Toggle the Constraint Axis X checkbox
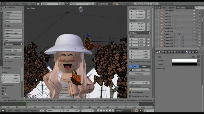Image resolution: width=204 pixels, height=114 pixels. 3,88
